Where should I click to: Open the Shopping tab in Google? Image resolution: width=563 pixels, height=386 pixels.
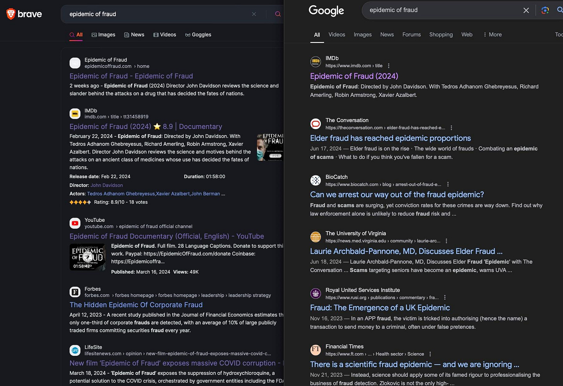(441, 35)
